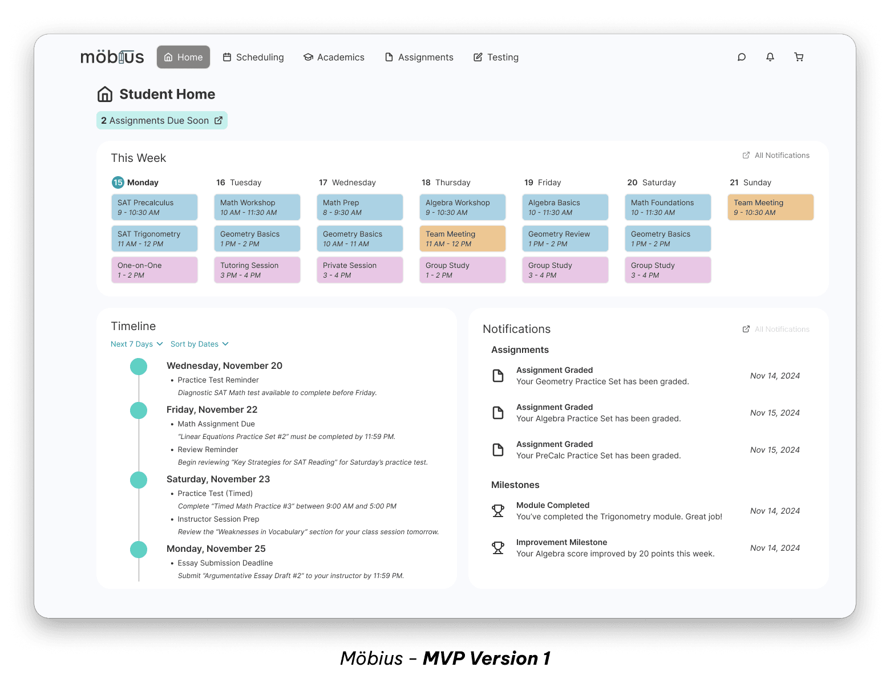
Task: Open Thursday's Team Meeting event
Action: pos(463,238)
